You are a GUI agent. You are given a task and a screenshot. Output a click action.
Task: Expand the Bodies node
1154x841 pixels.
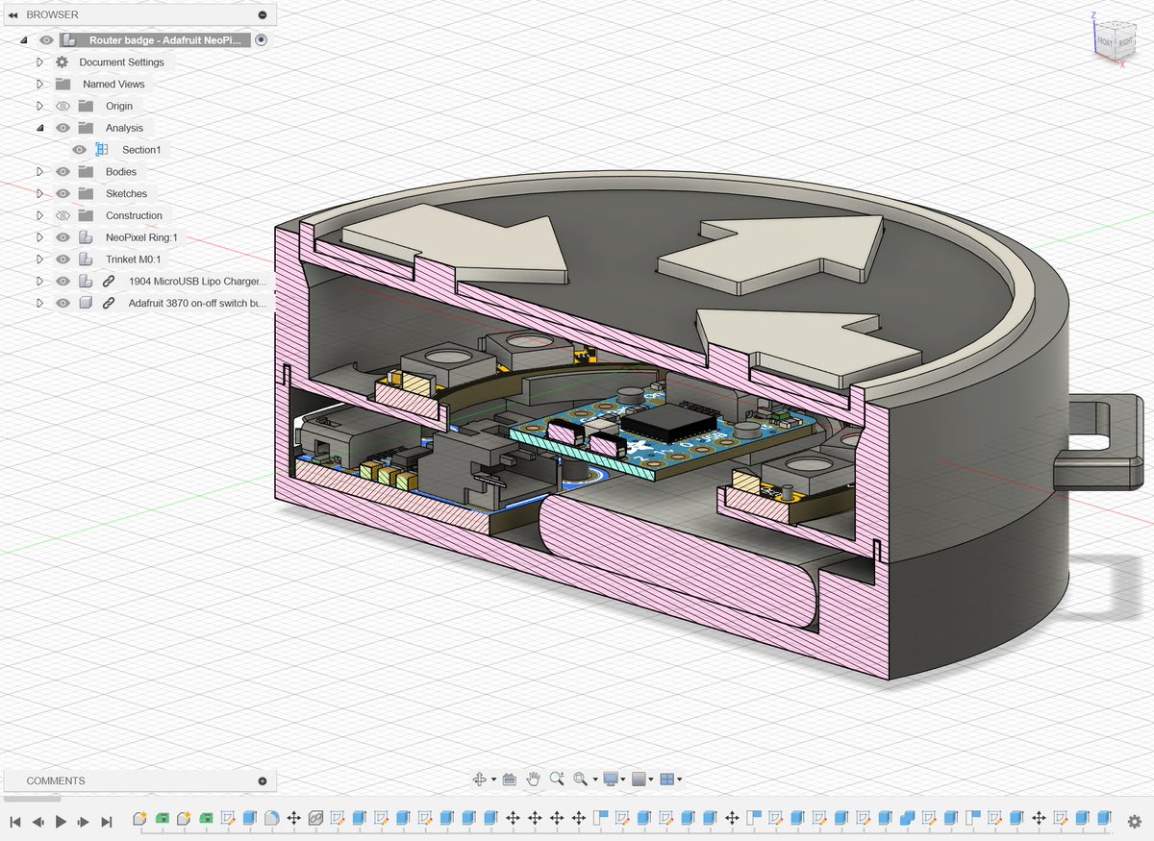click(40, 172)
